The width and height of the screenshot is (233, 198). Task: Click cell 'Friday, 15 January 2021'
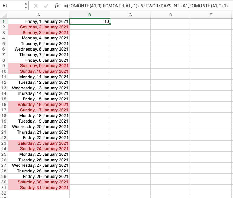(39, 99)
